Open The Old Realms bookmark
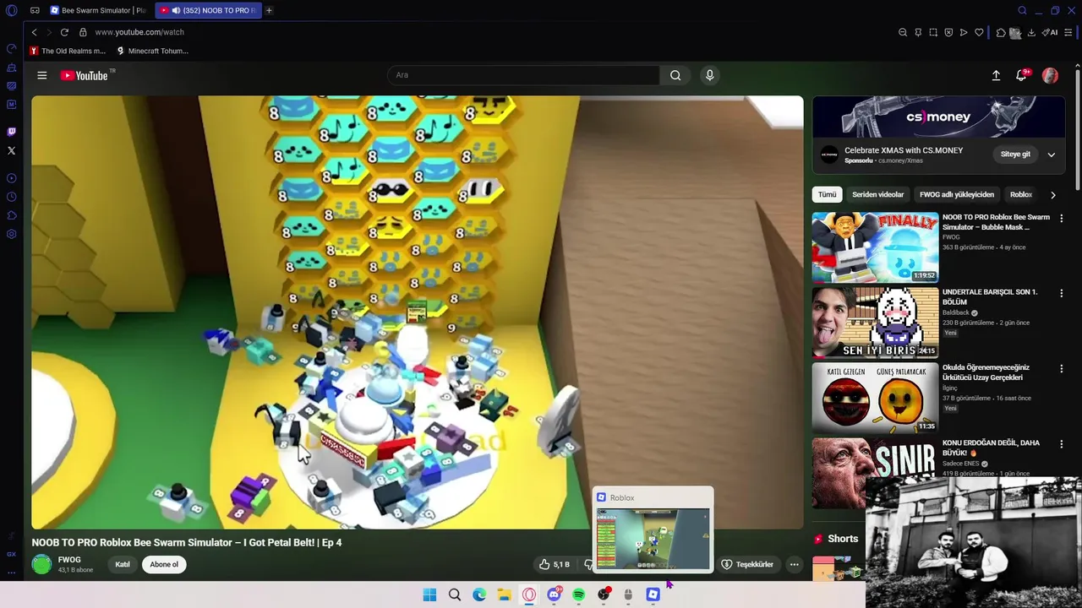The image size is (1082, 608). click(x=68, y=51)
